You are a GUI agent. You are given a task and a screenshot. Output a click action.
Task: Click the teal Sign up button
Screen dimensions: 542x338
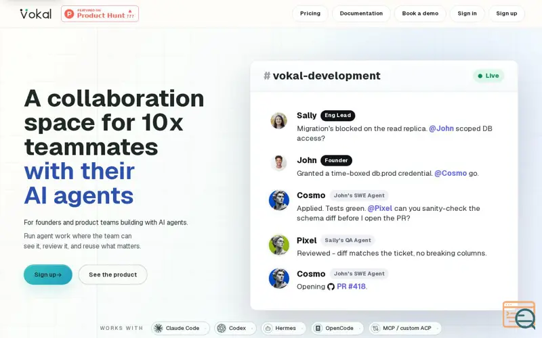[x=48, y=274]
